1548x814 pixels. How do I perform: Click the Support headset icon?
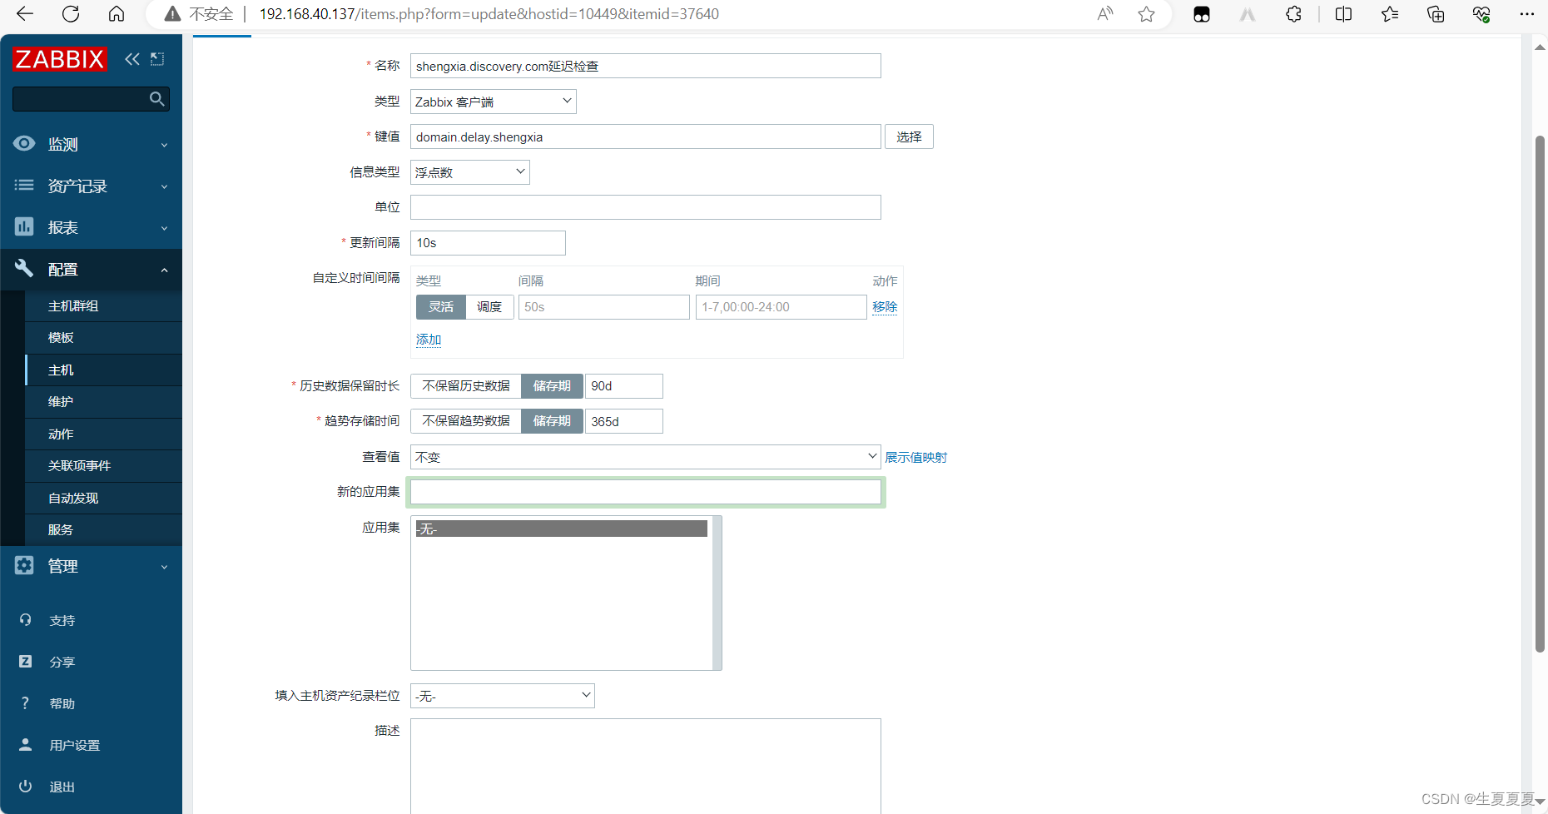pos(25,620)
